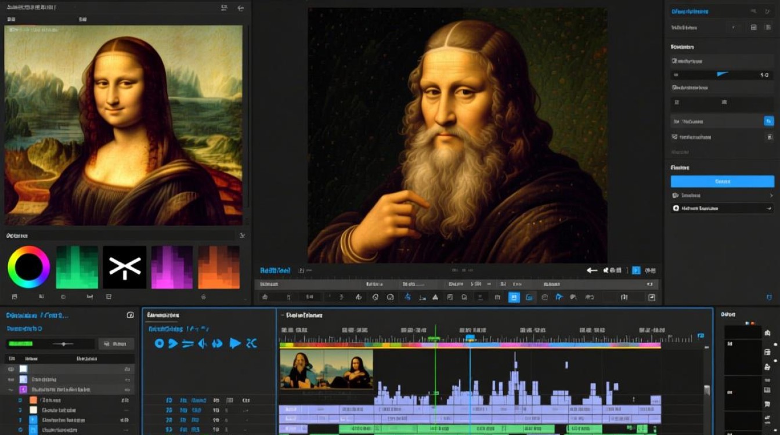Start playback with the large blue play triangle
Image resolution: width=780 pixels, height=435 pixels.
click(x=234, y=343)
